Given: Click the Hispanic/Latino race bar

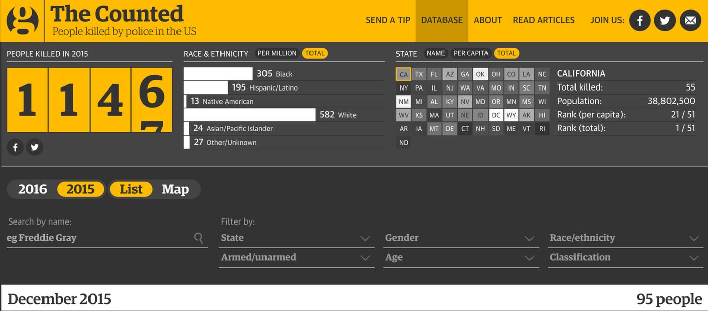Looking at the screenshot, I should [205, 87].
